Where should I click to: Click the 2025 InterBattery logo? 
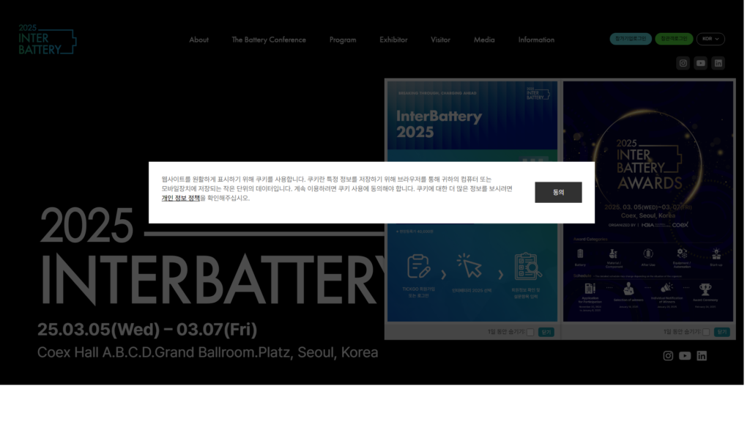click(48, 40)
